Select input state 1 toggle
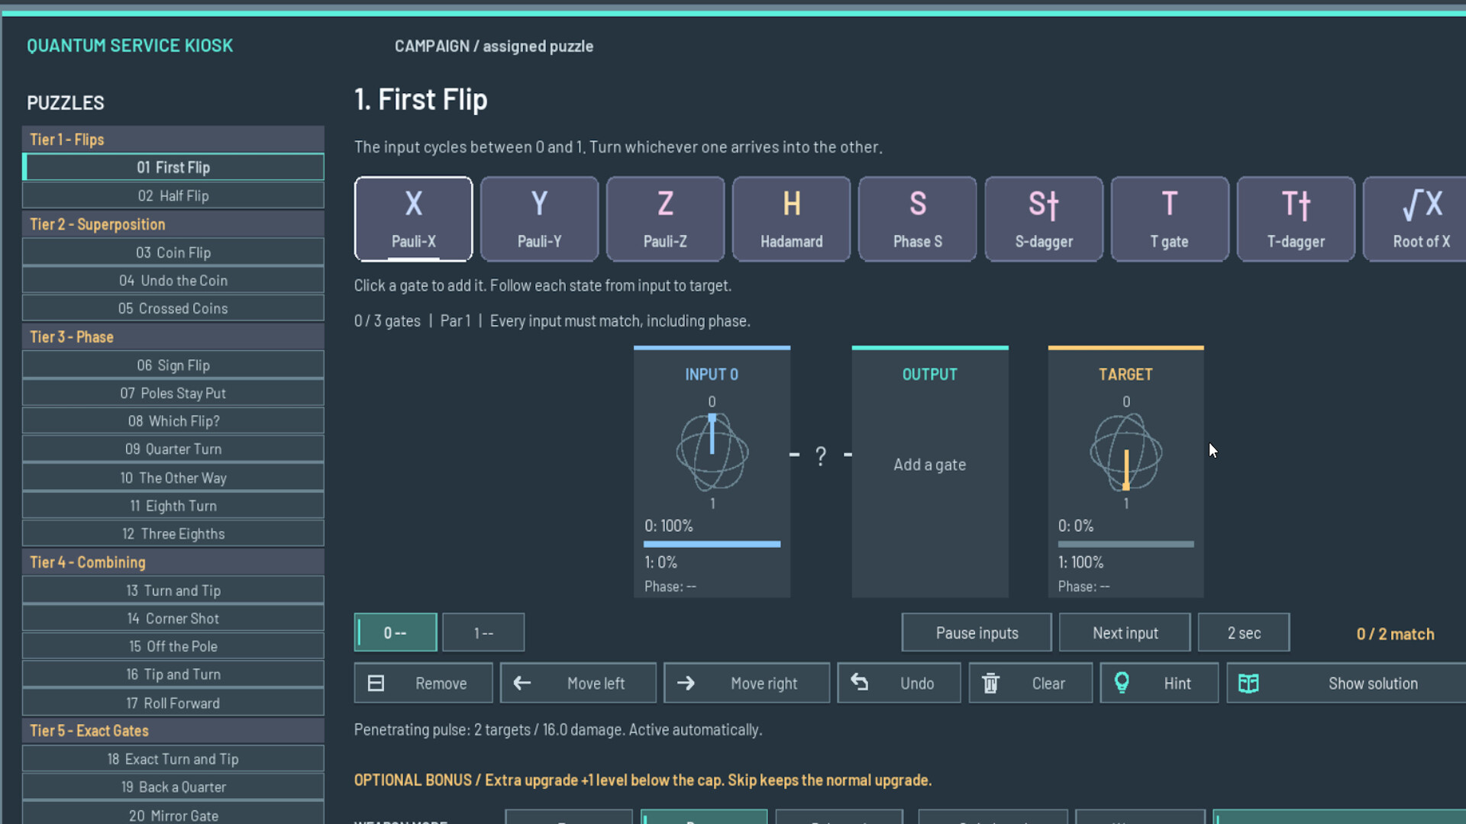The height and width of the screenshot is (824, 1466). click(483, 632)
